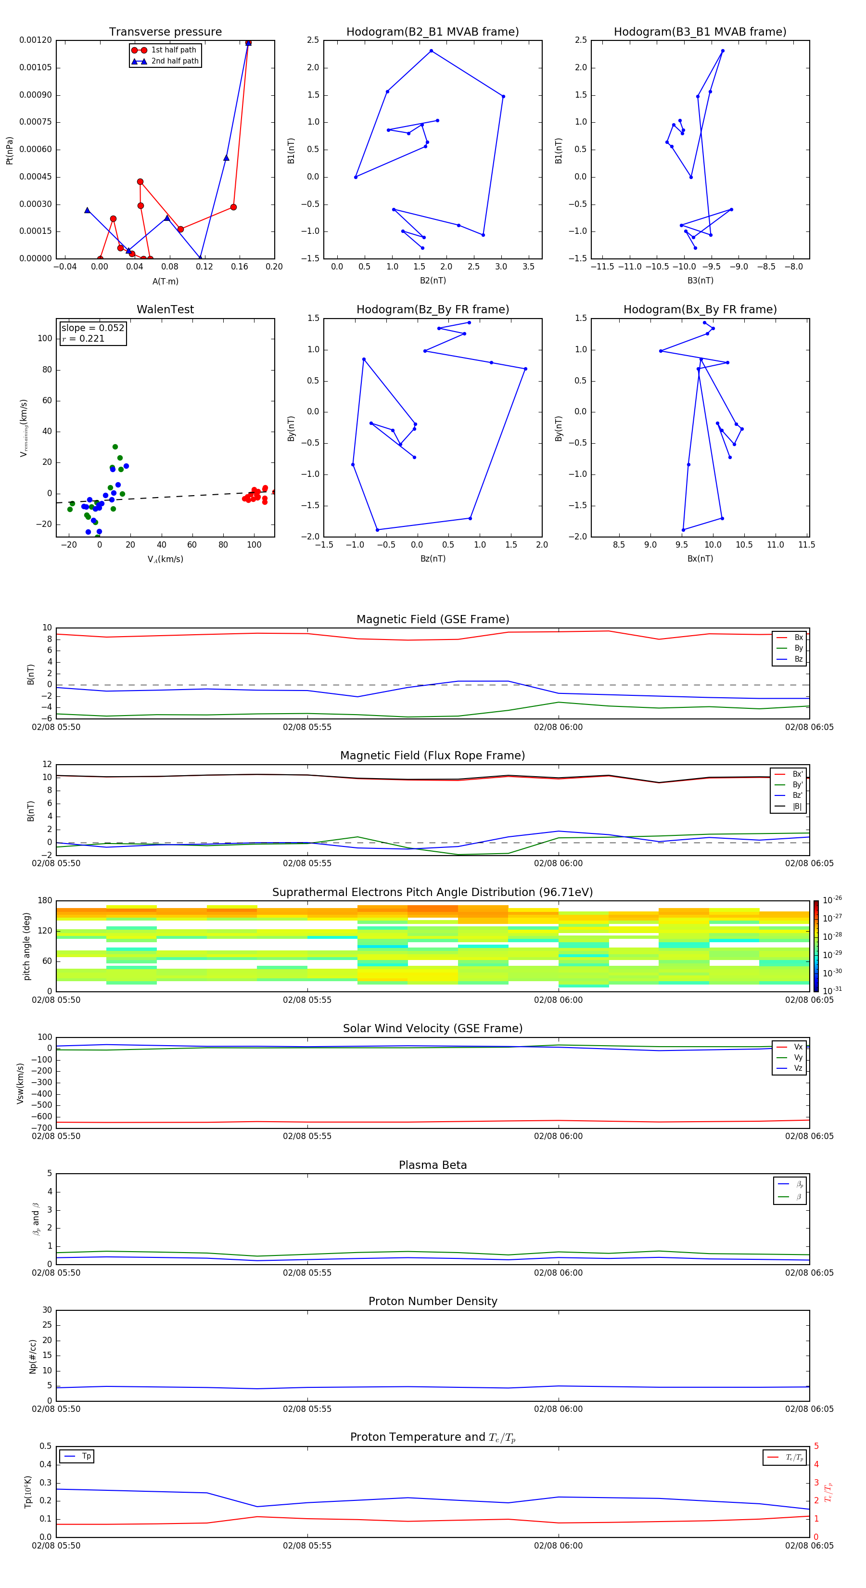Click the "Hodogram(Bz_By FR frame)" title
The height and width of the screenshot is (1588, 866).
click(x=433, y=309)
